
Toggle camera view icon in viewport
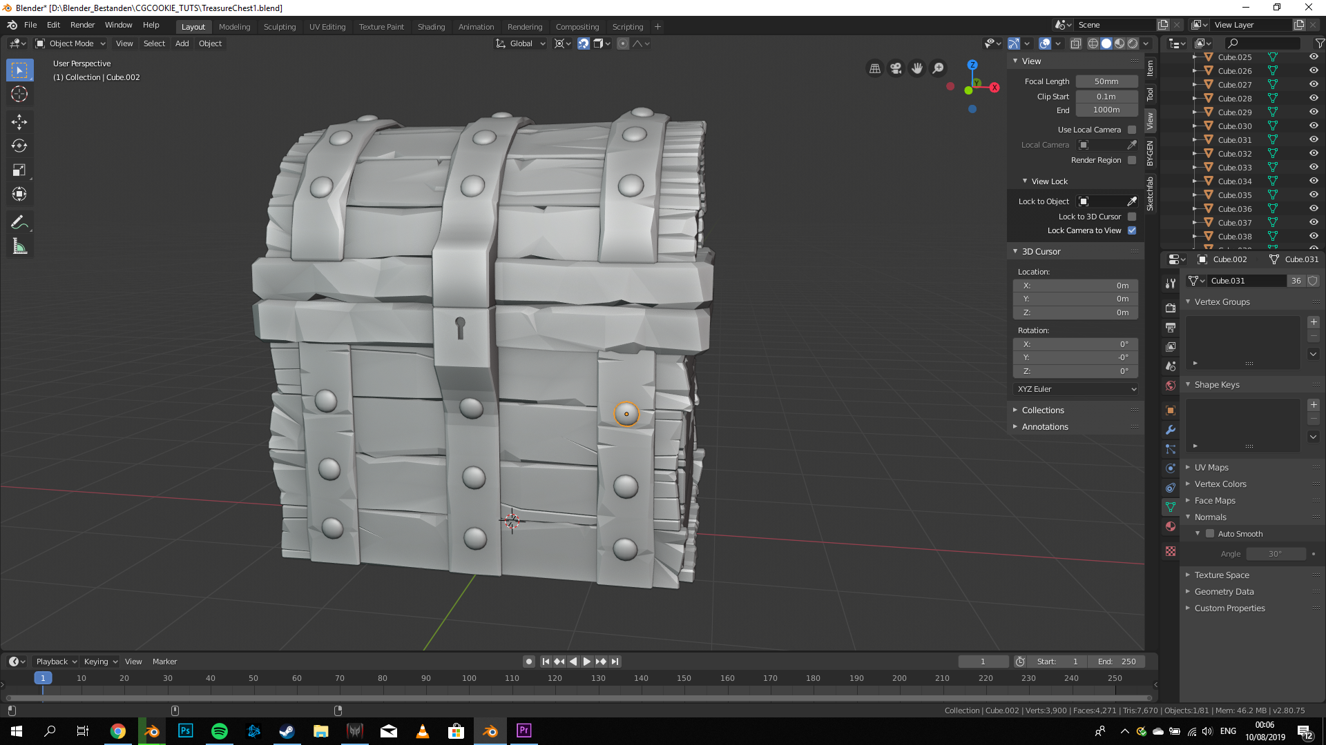point(896,68)
